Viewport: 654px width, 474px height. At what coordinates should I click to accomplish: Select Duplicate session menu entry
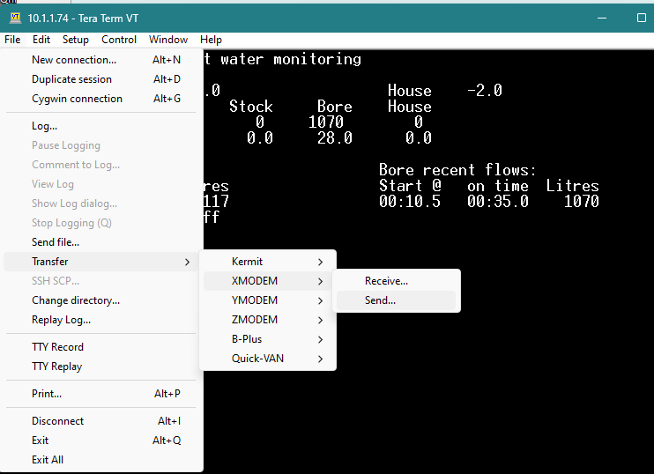point(71,79)
